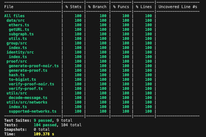Click the 'Test Suites:' label
Screen dimensions: 206x137
tap(18, 120)
